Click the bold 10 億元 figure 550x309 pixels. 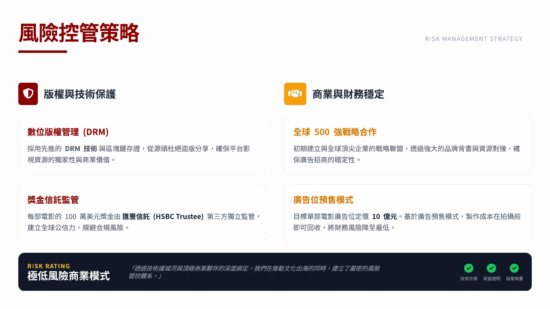click(384, 217)
